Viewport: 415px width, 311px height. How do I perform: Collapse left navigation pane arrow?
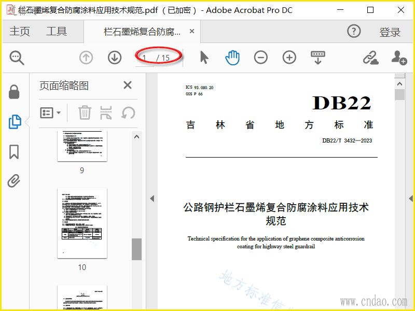152,199
